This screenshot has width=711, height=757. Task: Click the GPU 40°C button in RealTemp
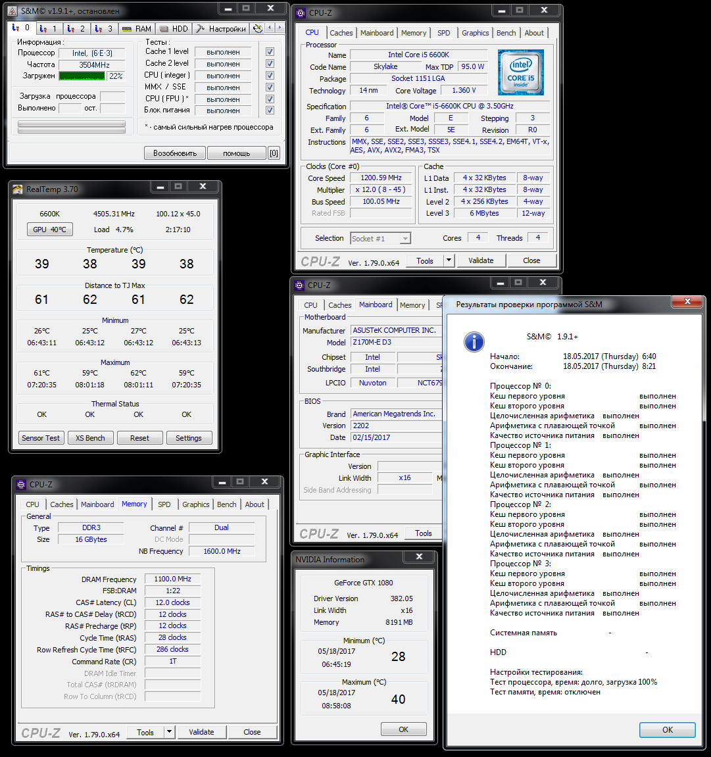tap(50, 230)
